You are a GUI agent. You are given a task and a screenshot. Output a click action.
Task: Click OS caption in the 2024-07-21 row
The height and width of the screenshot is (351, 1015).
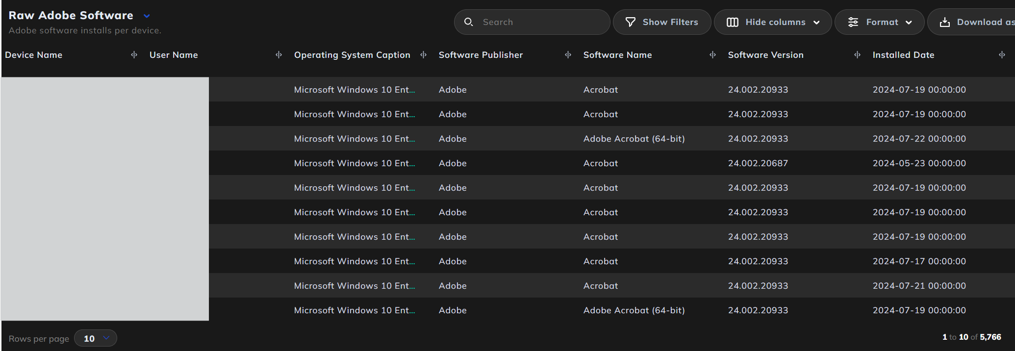point(355,286)
